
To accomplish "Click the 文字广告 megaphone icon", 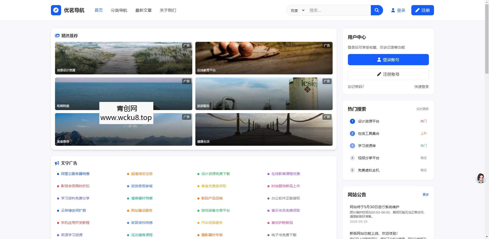I will point(57,163).
